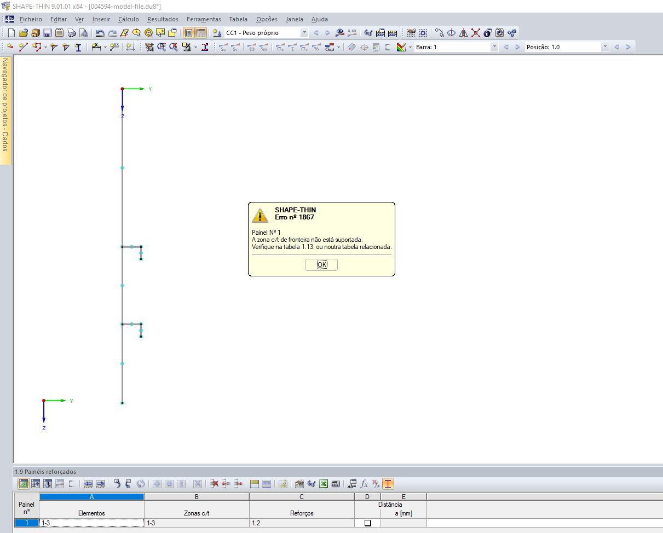The width and height of the screenshot is (663, 533).
Task: Go to previous load case arrow
Action: [x=316, y=33]
